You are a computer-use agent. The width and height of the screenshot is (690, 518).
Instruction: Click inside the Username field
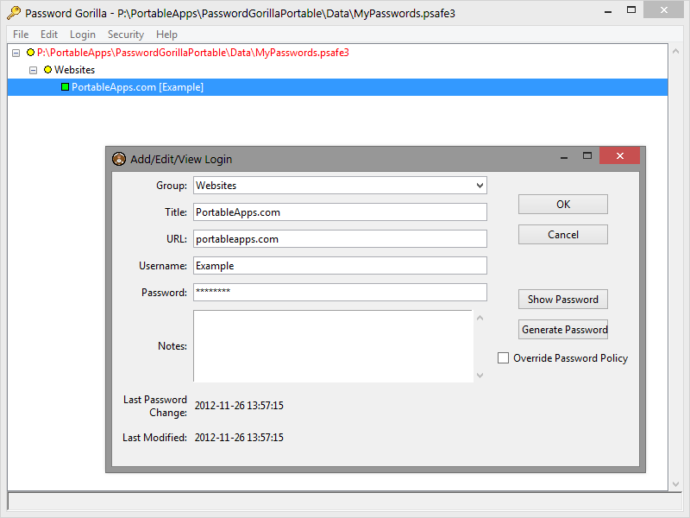tap(340, 266)
